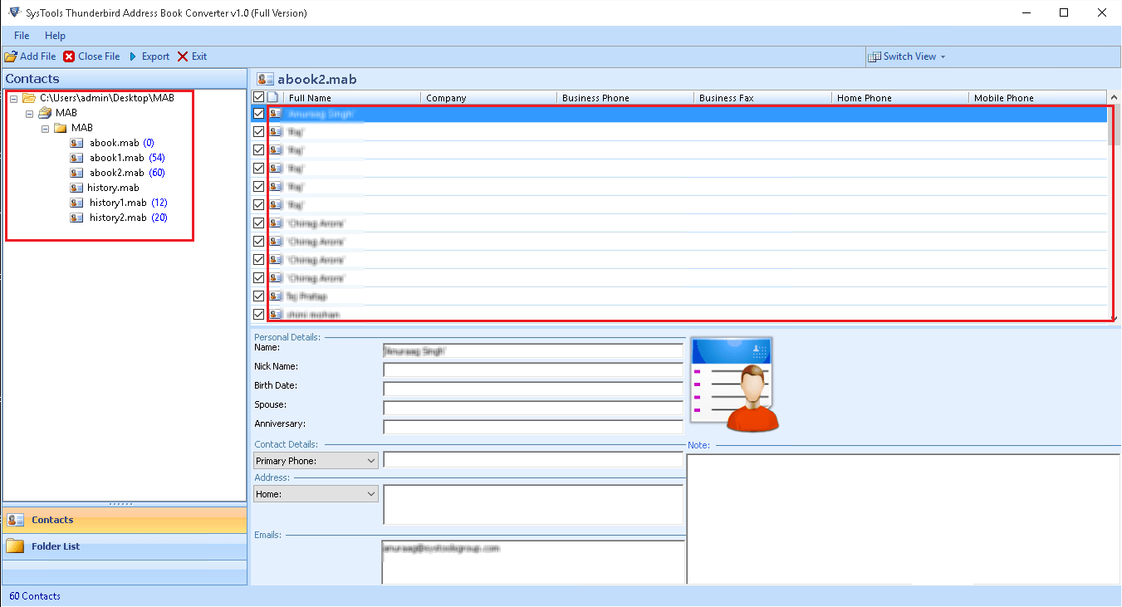
Task: Toggle the select-all checkbox in list header
Action: click(258, 96)
